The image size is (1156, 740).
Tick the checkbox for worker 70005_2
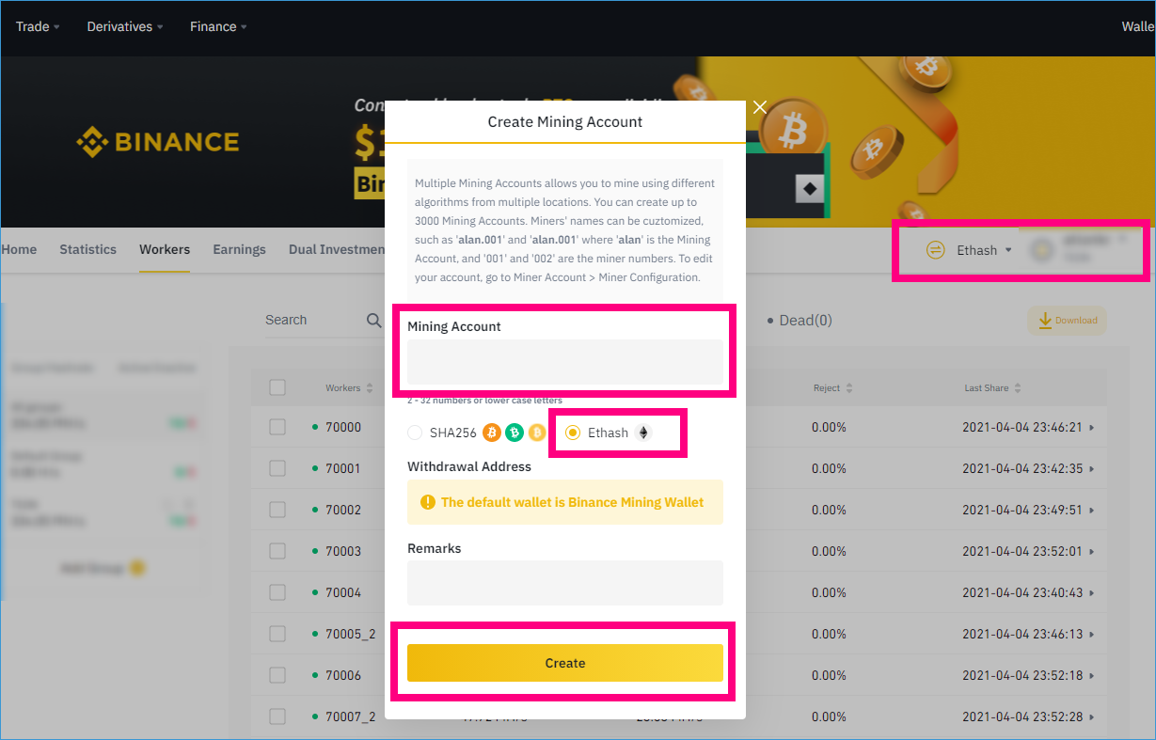[277, 634]
